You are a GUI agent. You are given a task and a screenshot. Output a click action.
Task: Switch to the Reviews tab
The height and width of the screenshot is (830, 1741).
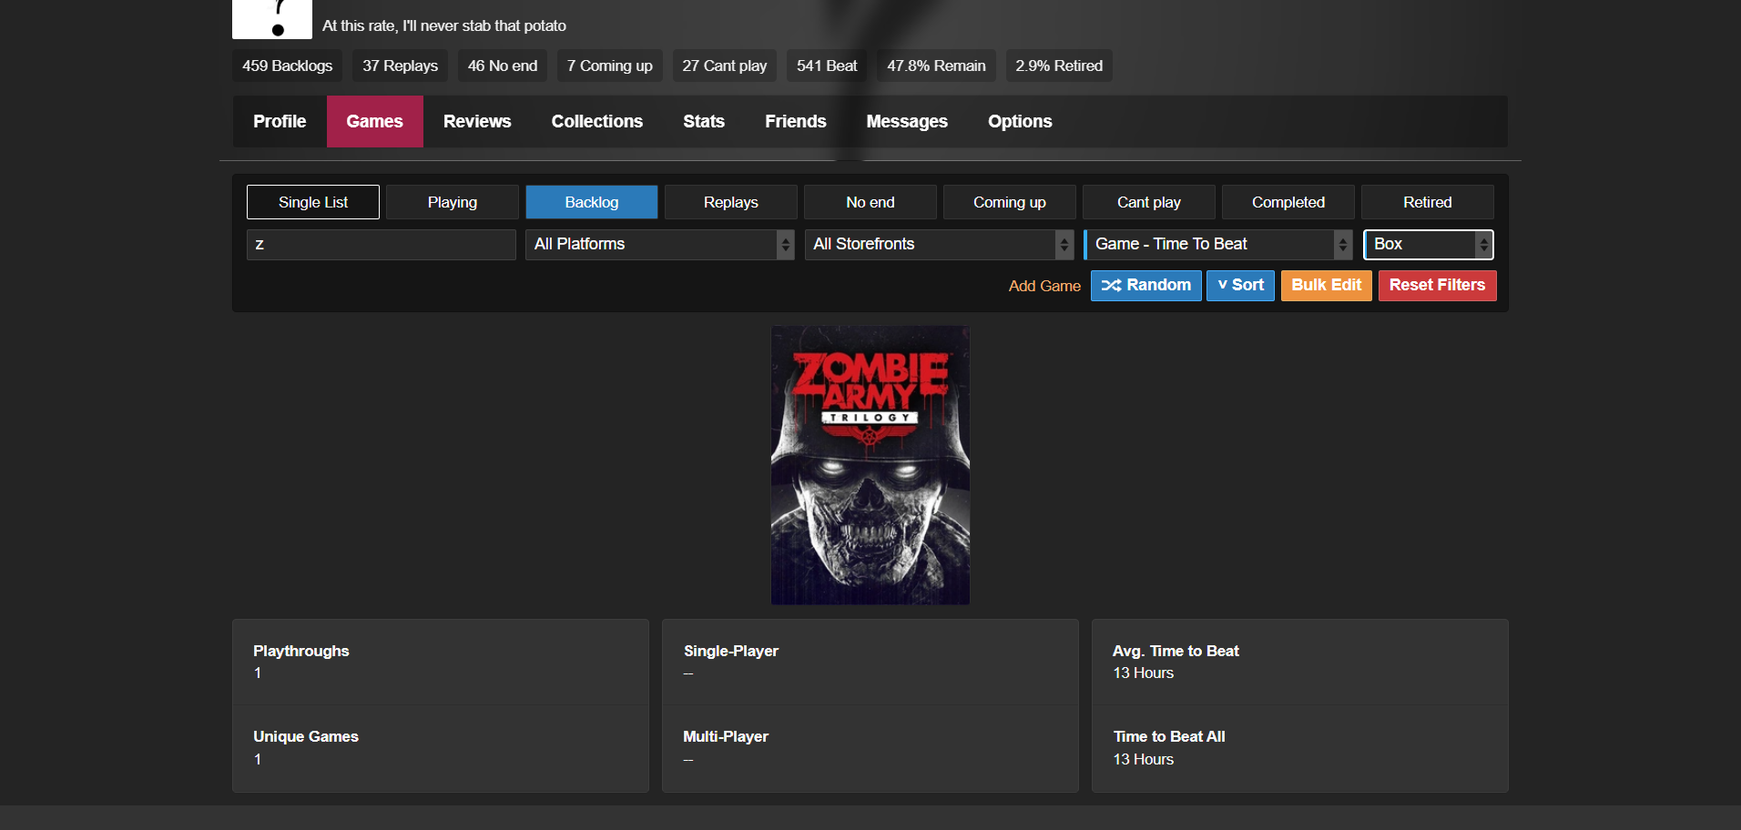click(x=476, y=122)
